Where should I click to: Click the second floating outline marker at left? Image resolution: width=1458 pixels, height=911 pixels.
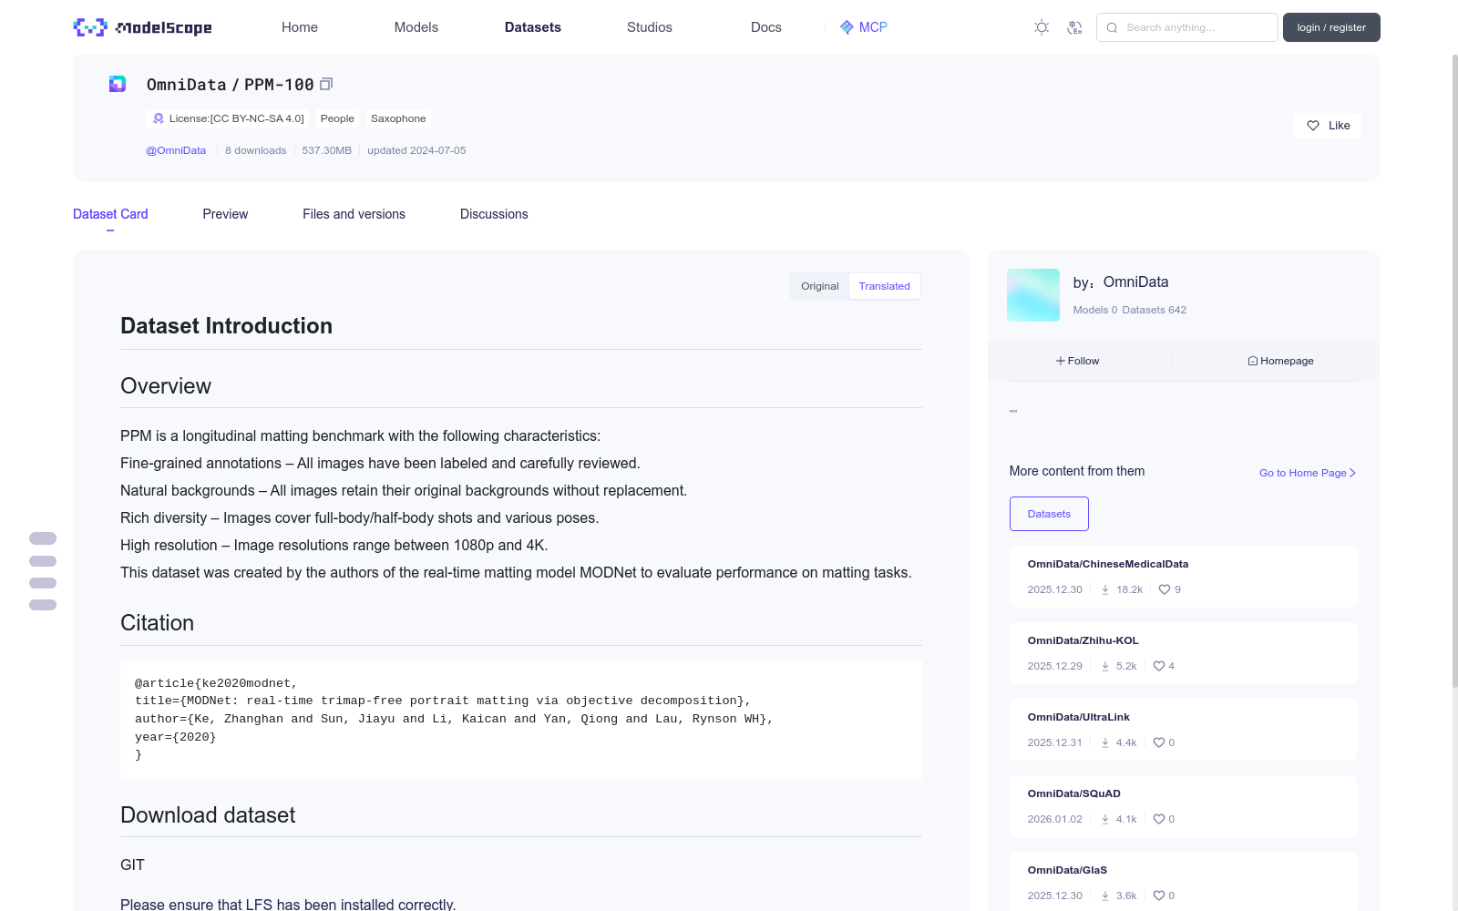[43, 561]
